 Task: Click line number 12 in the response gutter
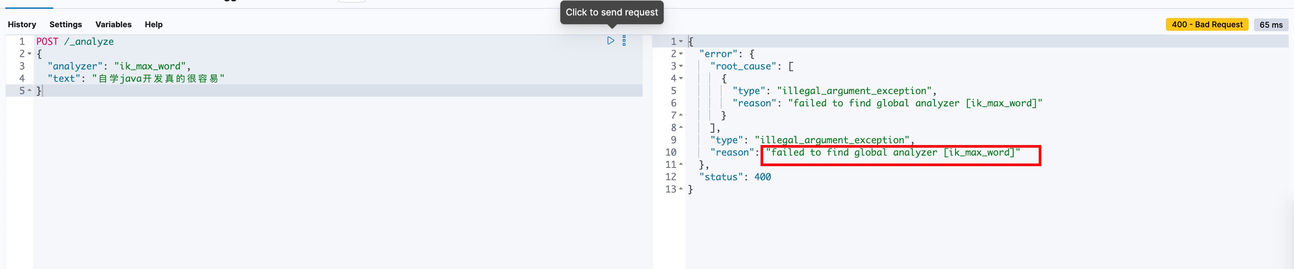tap(671, 177)
